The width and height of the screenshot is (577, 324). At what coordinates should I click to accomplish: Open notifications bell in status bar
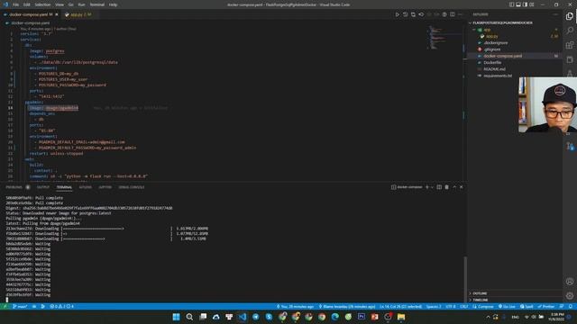[x=570, y=306]
